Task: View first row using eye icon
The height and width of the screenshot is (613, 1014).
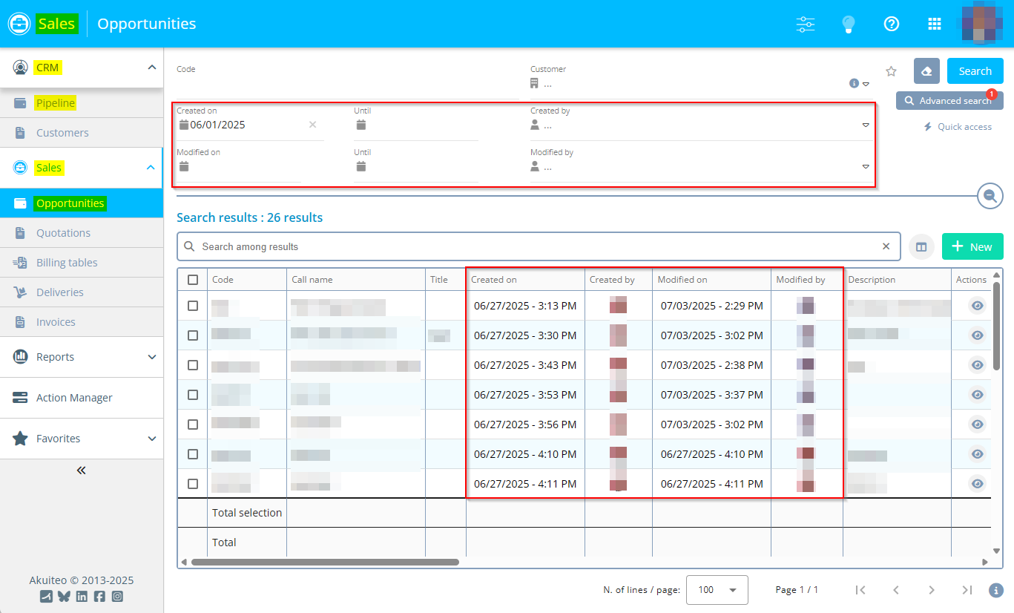Action: [x=977, y=306]
